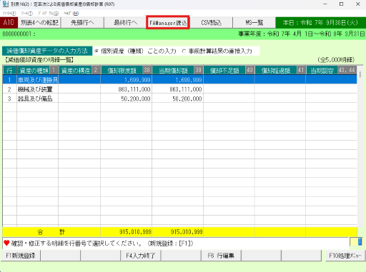Click the F6 行編集 button
Viewport: 366px width, 272px height.
point(221,256)
